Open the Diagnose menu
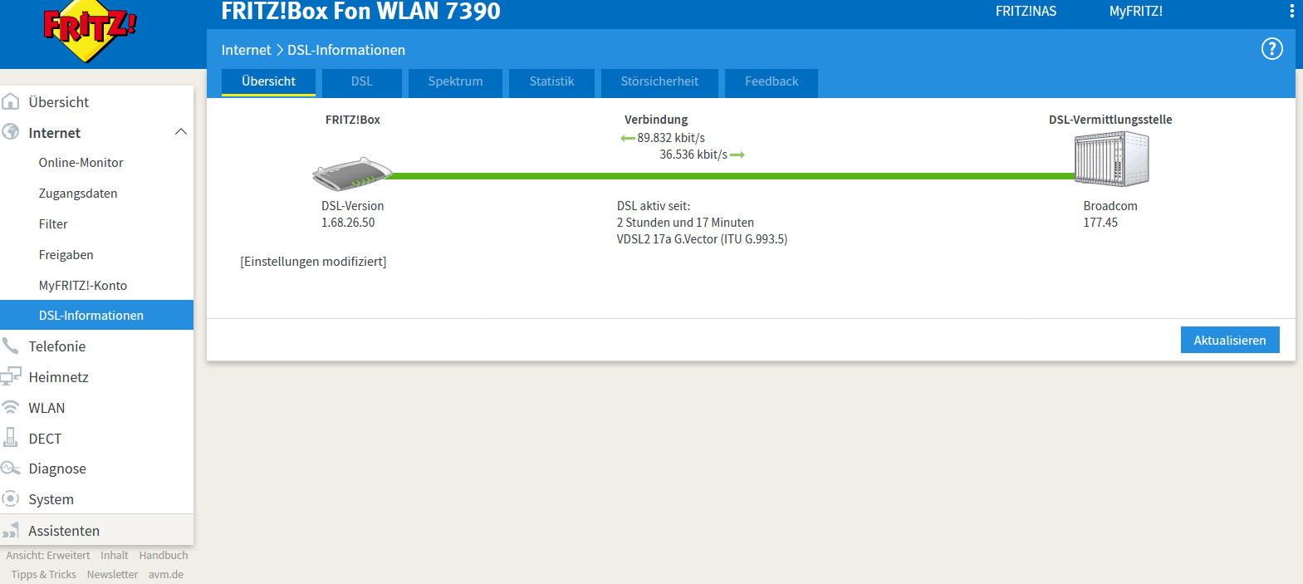The width and height of the screenshot is (1303, 584). point(96,469)
